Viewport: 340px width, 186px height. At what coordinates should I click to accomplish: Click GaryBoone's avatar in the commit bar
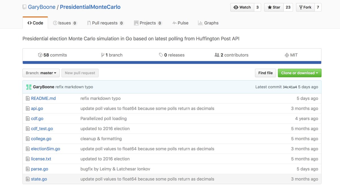[x=29, y=87]
